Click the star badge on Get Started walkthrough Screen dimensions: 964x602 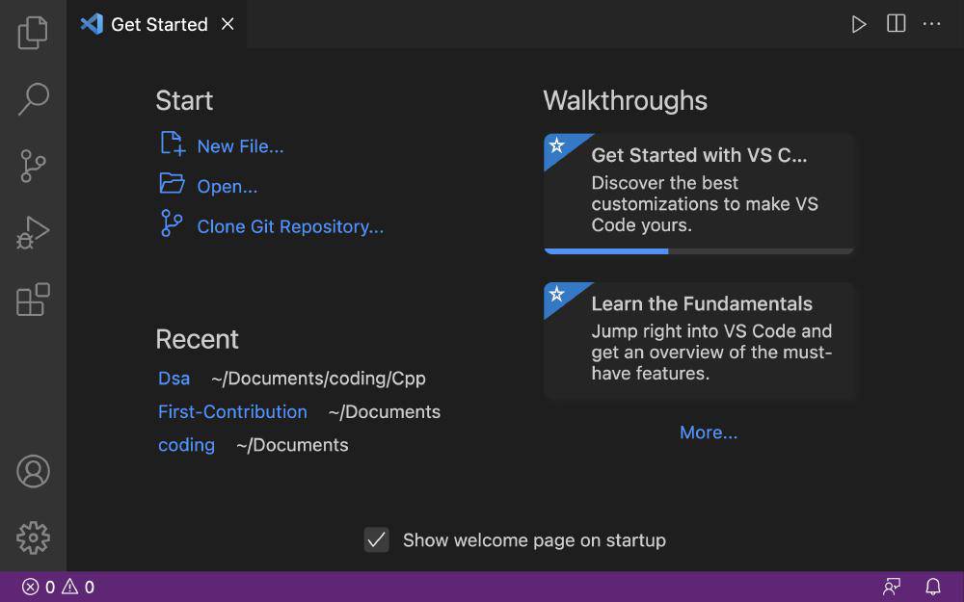click(x=557, y=145)
